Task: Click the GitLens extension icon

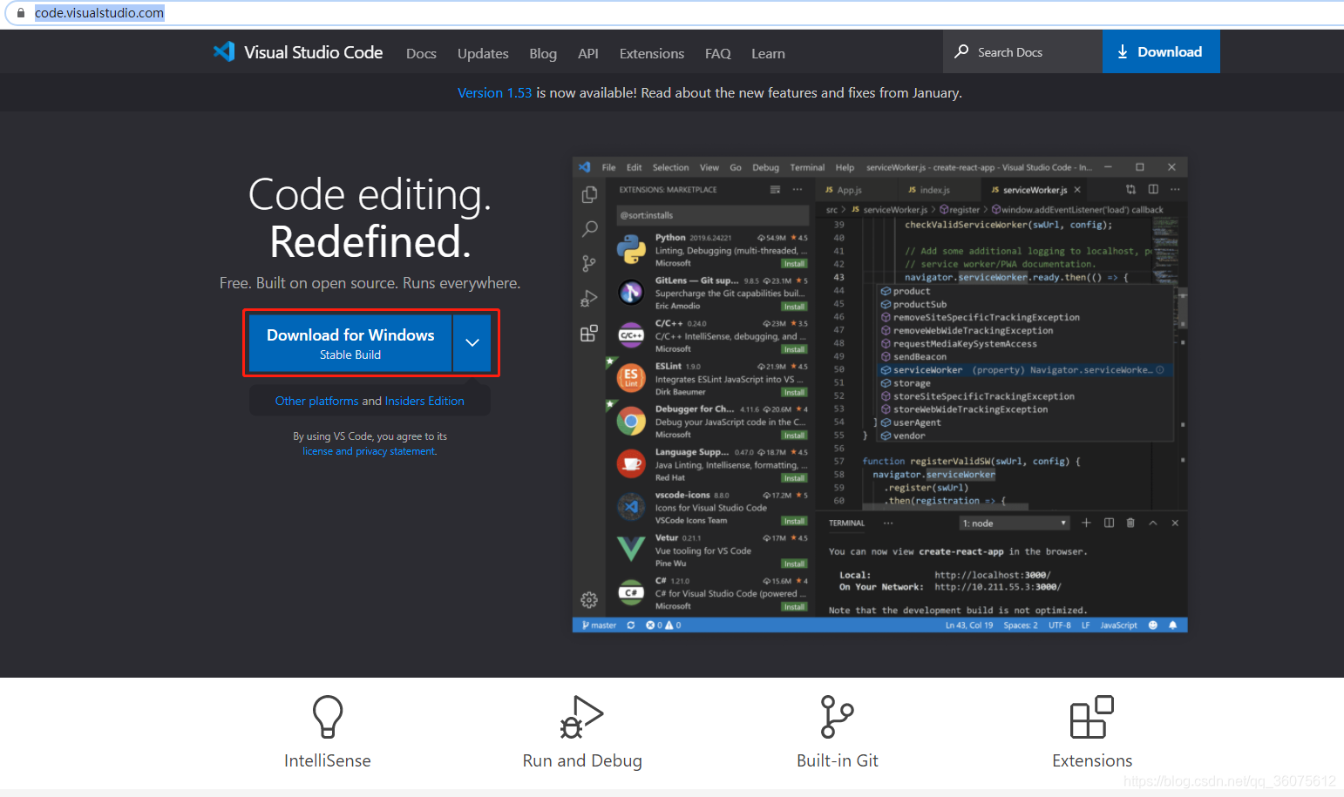Action: coord(631,293)
